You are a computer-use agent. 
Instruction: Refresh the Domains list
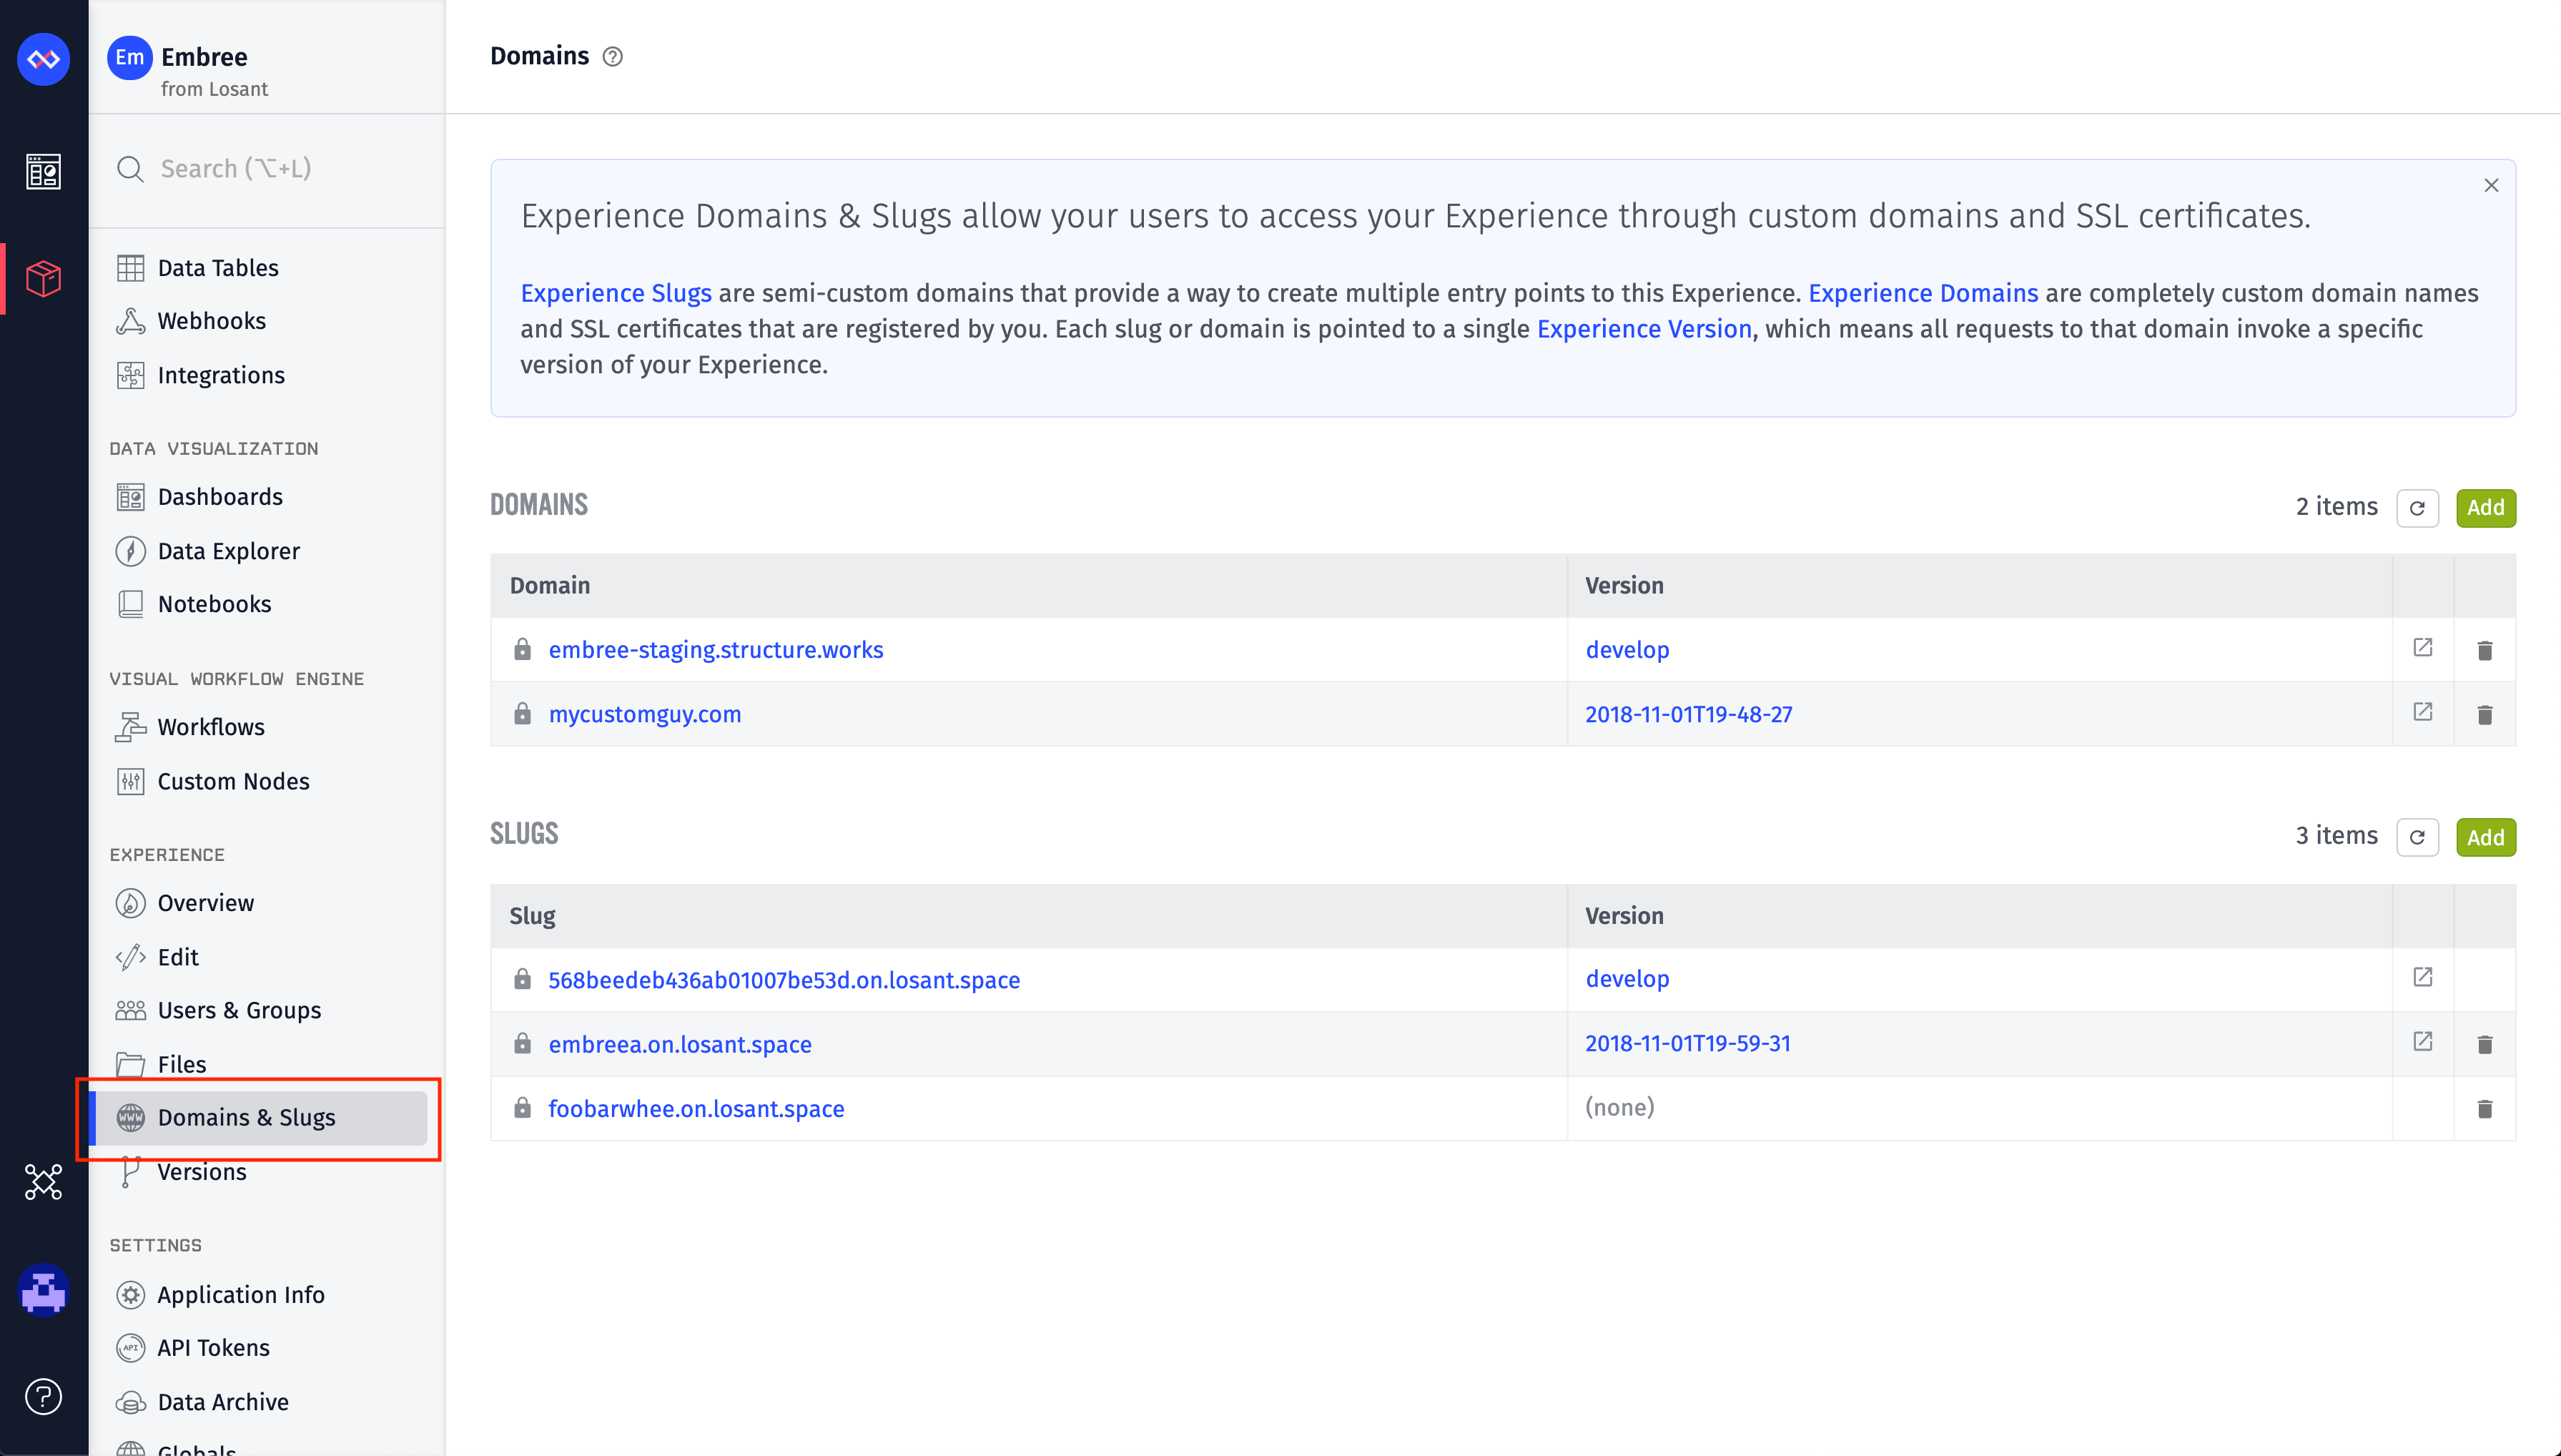tap(2417, 508)
